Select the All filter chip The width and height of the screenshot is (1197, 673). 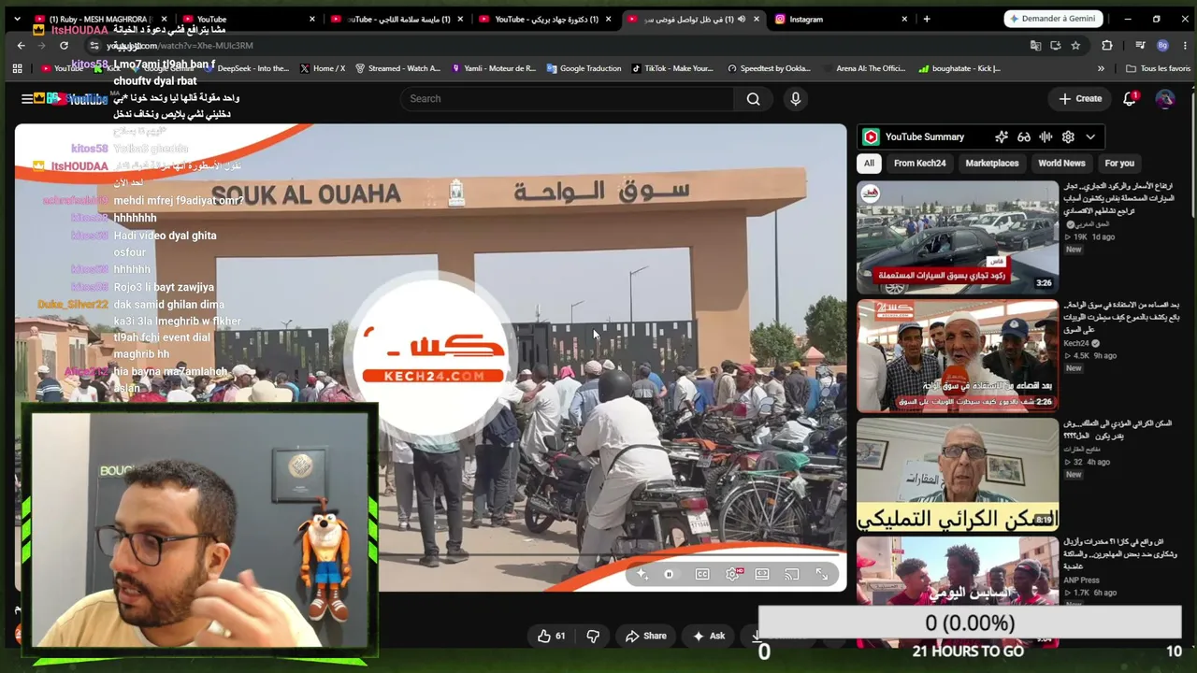pos(869,163)
